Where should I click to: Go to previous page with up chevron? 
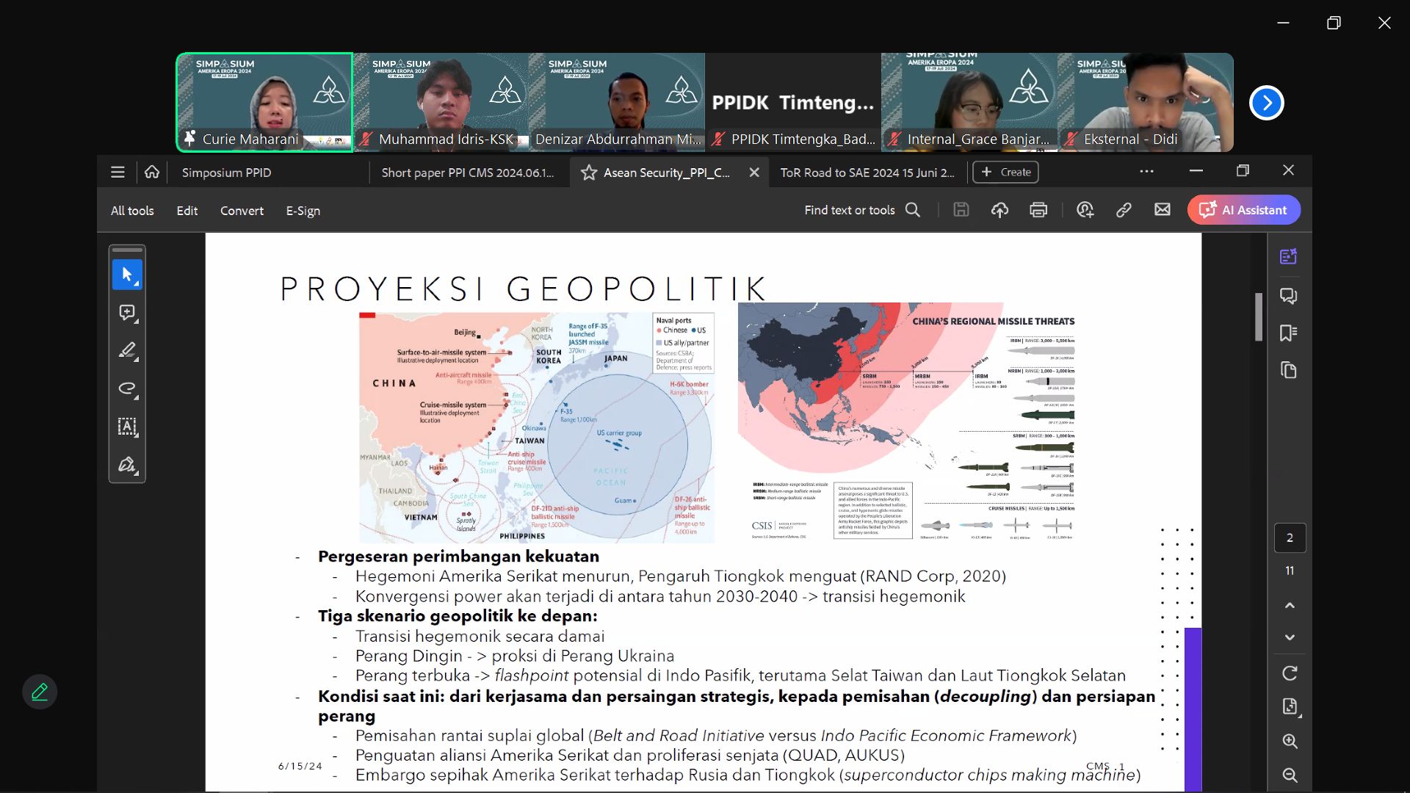1290,606
